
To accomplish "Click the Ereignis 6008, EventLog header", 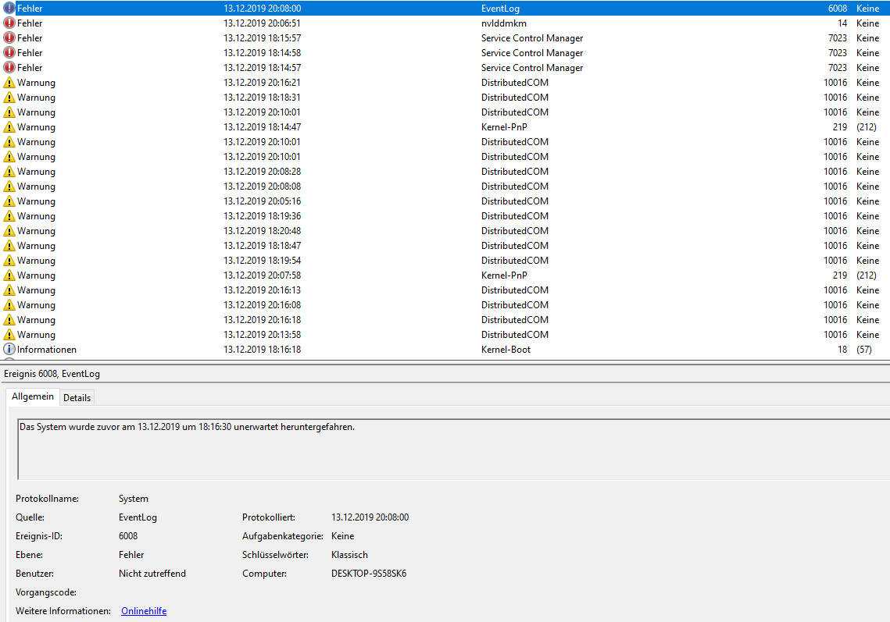I will pos(52,374).
